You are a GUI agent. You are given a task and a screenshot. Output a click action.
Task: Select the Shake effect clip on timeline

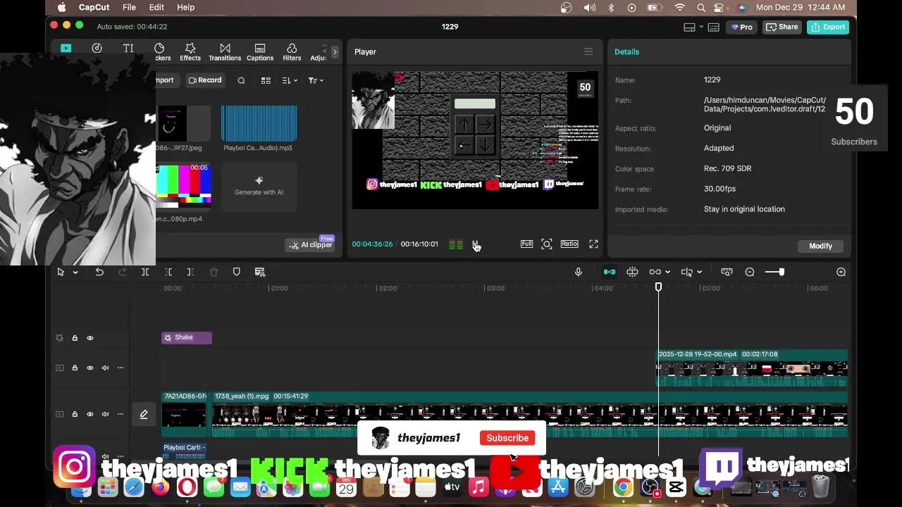click(187, 338)
